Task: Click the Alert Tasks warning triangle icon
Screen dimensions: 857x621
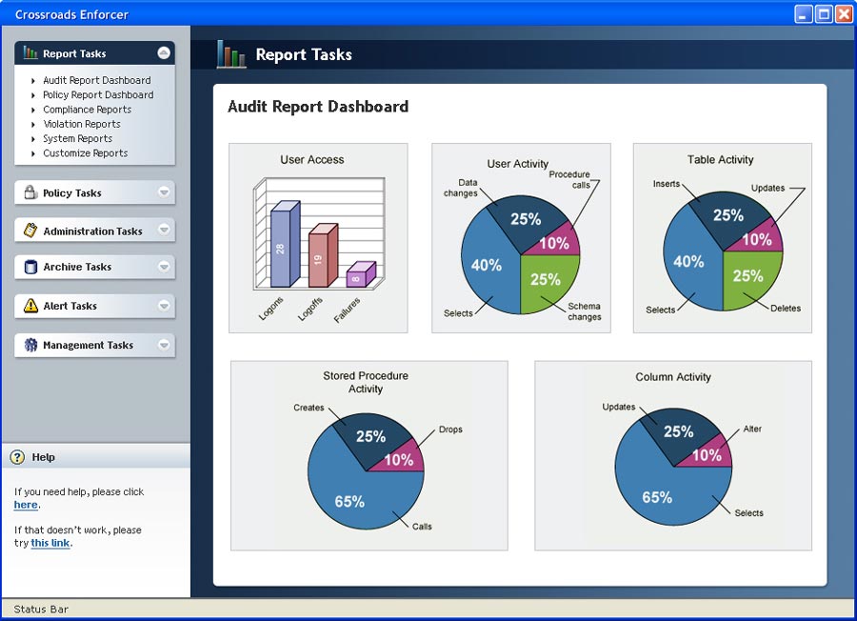Action: pyautogui.click(x=30, y=305)
